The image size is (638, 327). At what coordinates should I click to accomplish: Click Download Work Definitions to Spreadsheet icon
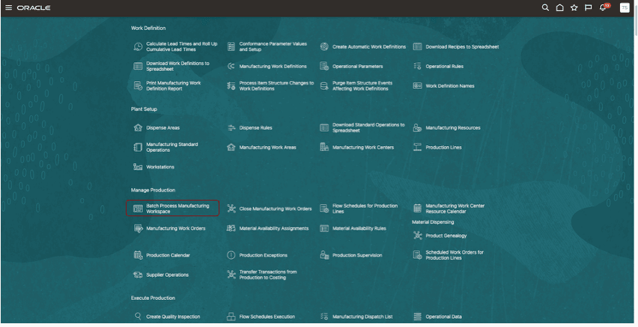[x=138, y=67]
